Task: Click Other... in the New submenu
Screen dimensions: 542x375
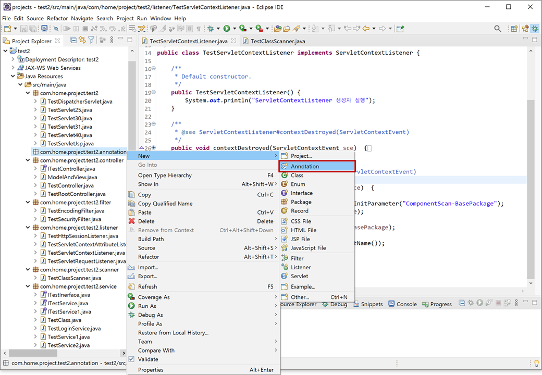Action: 317,297
